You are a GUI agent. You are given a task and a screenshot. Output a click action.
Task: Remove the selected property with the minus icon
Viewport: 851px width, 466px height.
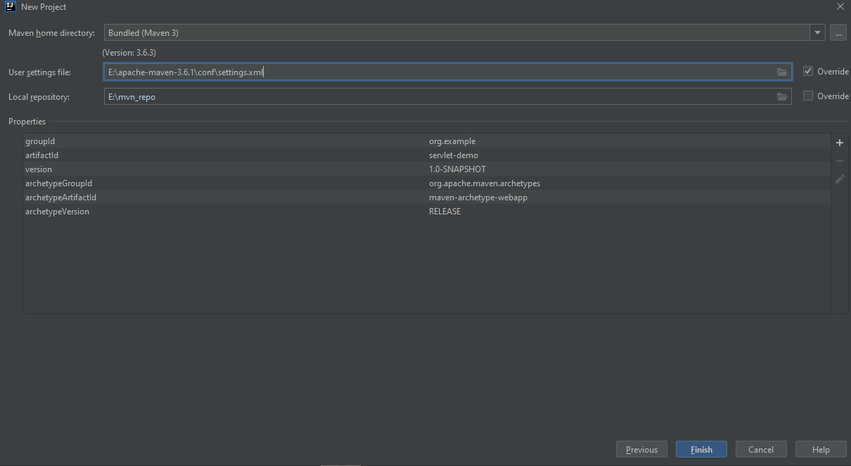840,161
